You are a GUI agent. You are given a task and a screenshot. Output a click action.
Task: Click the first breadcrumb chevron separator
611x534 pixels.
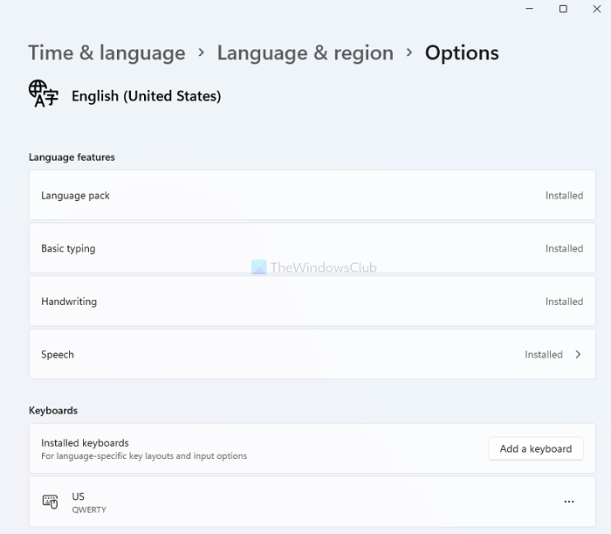tap(202, 52)
